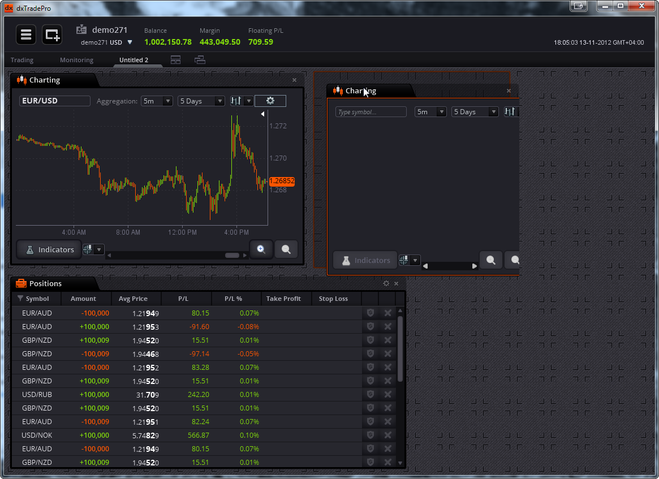Sort positions by the Avg Price column
The height and width of the screenshot is (479, 659).
tap(133, 299)
